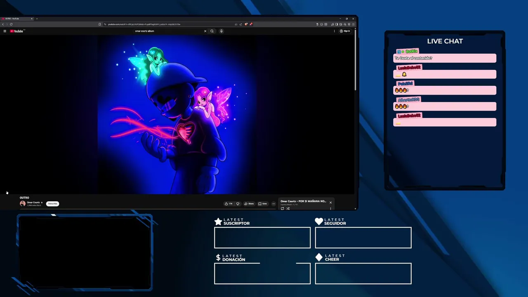
Task: Open a new browser tab
Action: [37, 19]
